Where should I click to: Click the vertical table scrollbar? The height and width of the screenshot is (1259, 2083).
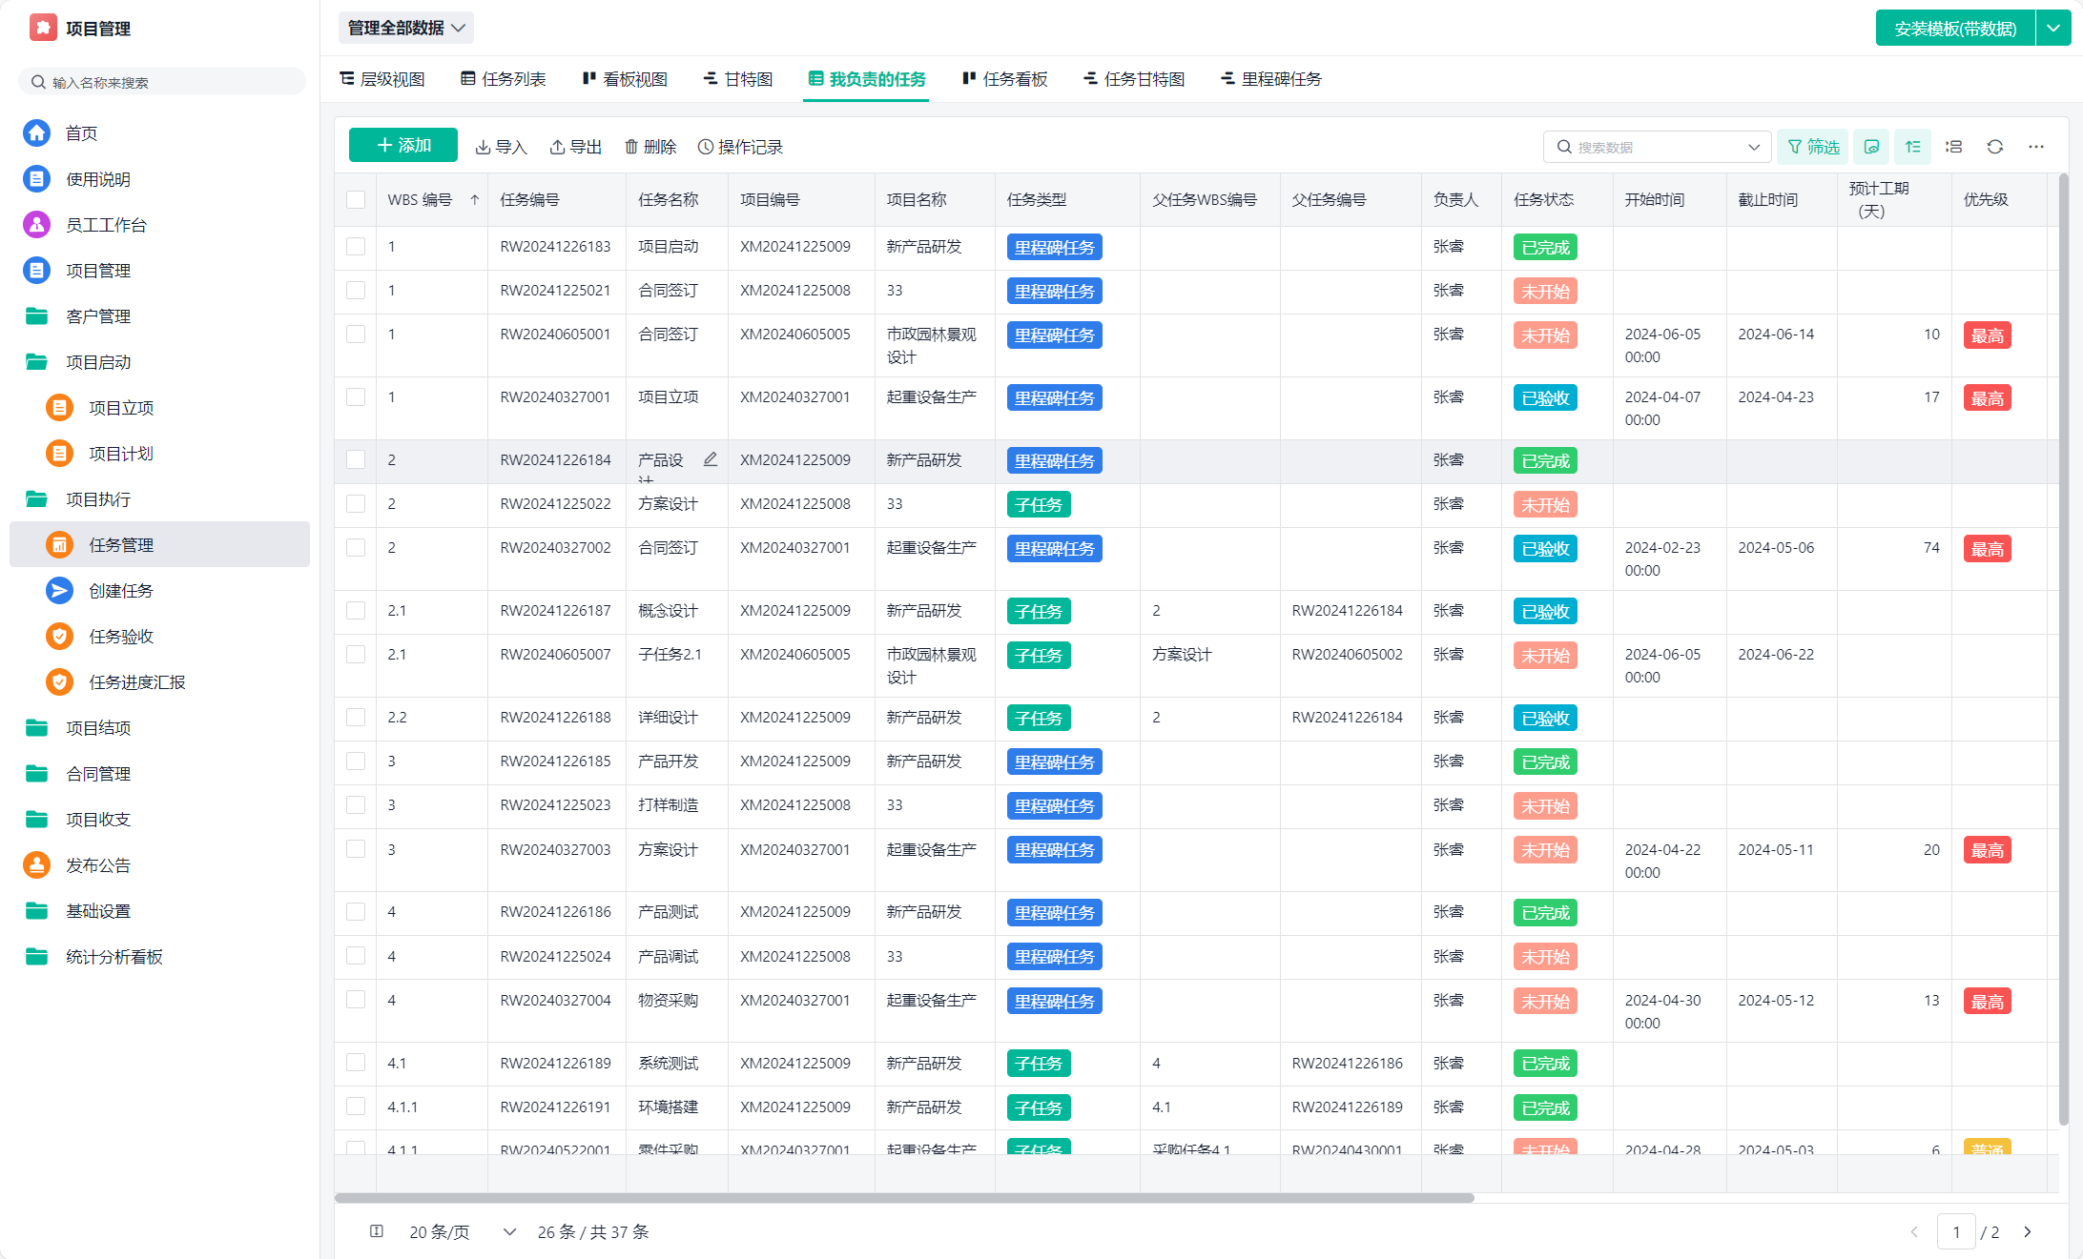(2063, 649)
